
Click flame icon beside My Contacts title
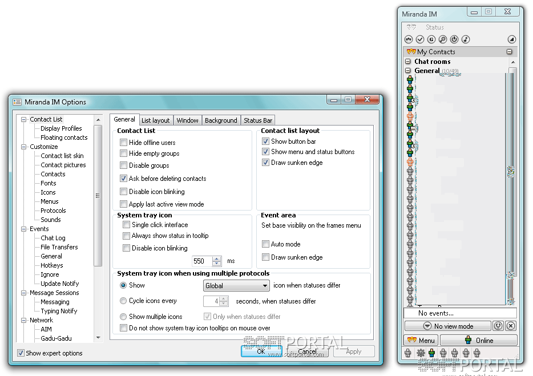point(411,52)
